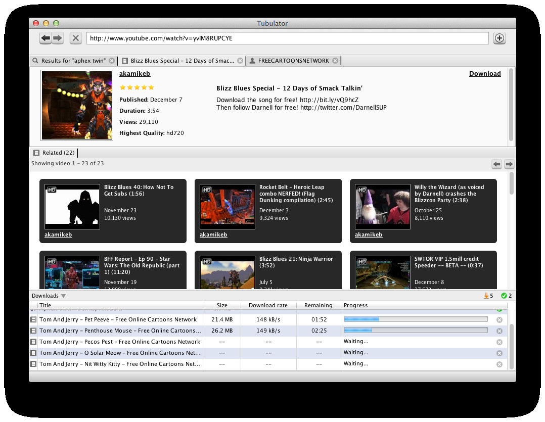The width and height of the screenshot is (545, 422).
Task: Go back with the toolbar back arrow
Action: 46,38
